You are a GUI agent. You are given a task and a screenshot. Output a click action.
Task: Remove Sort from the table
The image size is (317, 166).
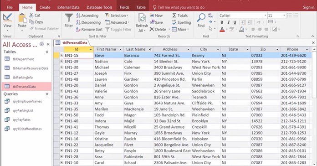[x=89, y=29]
